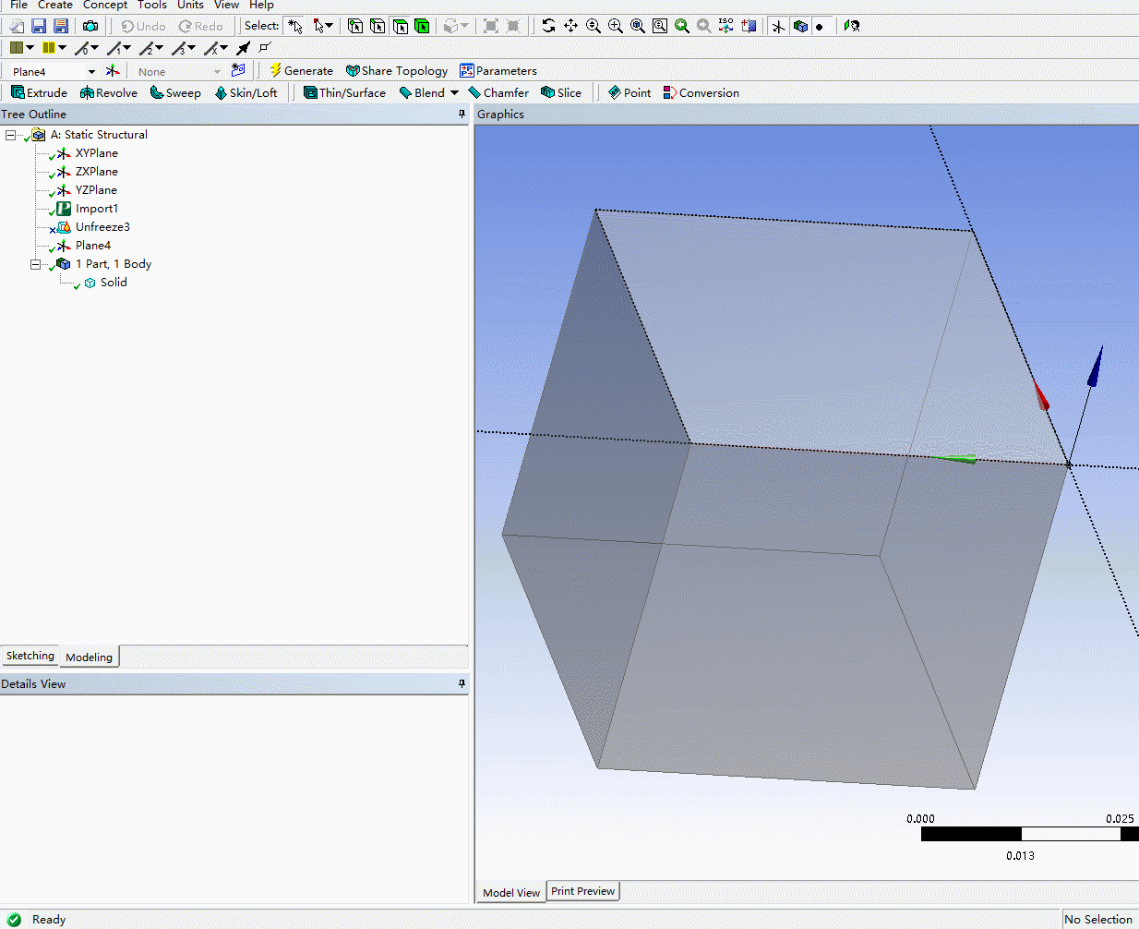Click the ISO view icon
Image resolution: width=1139 pixels, height=929 pixels.
pos(725,26)
